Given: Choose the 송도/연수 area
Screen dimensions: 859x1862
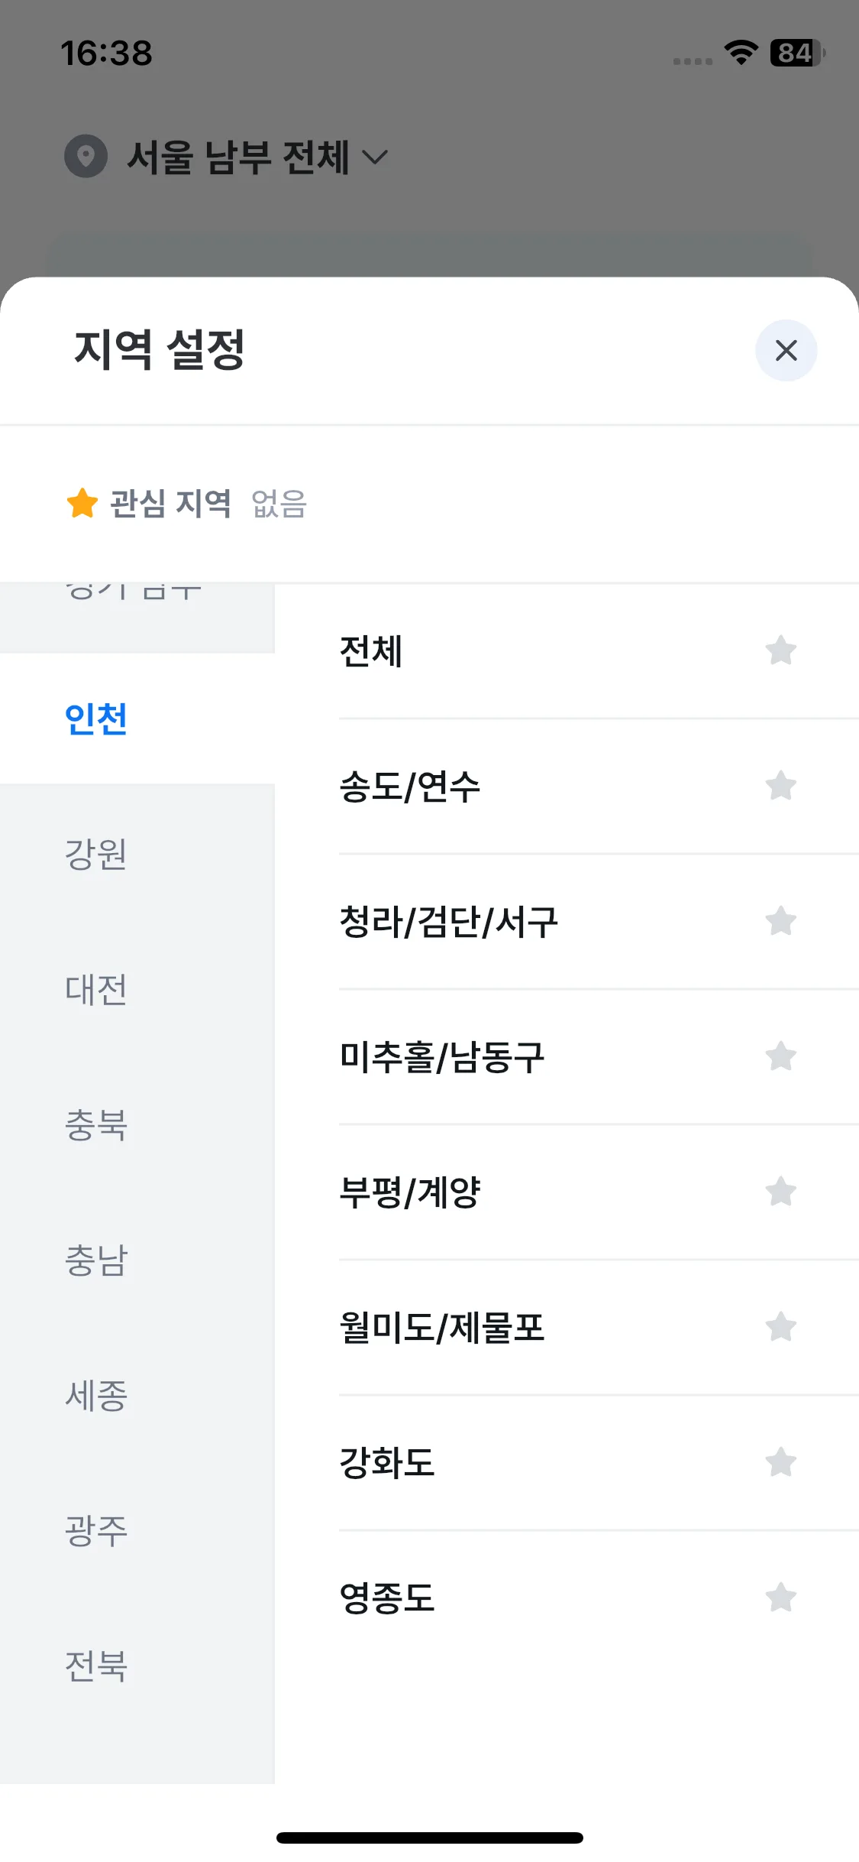Looking at the screenshot, I should click(x=599, y=787).
